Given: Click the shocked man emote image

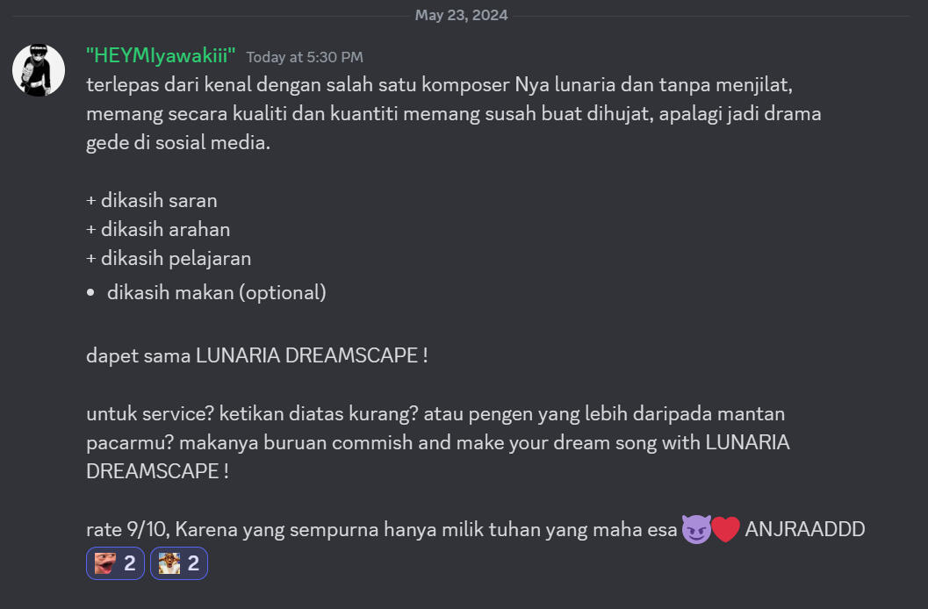Looking at the screenshot, I should 169,562.
